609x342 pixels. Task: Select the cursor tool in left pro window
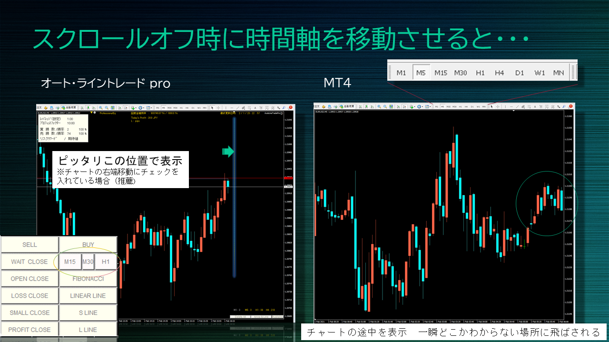(213, 108)
